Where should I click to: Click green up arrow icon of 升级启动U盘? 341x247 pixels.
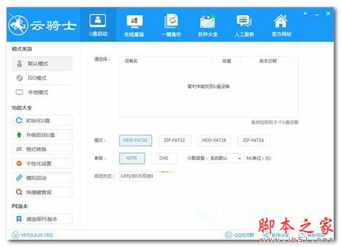pos(19,135)
